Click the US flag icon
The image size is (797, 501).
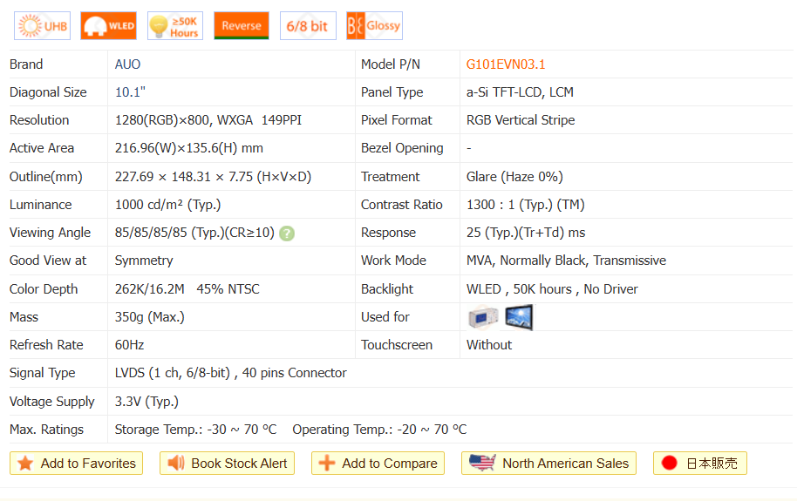click(482, 463)
